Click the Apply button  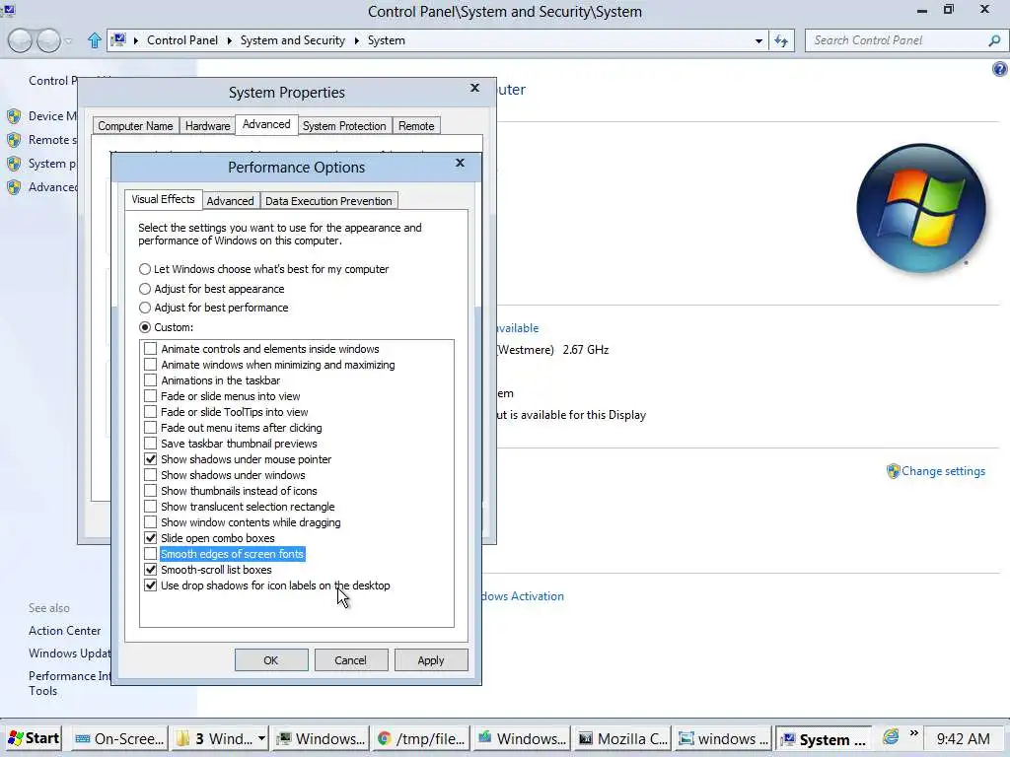click(x=431, y=660)
